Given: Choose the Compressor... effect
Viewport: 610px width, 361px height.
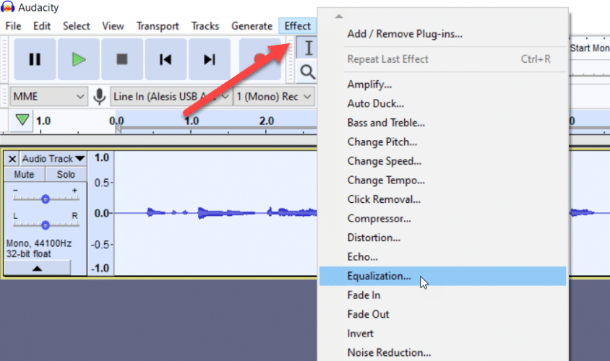Looking at the screenshot, I should click(x=443, y=218).
